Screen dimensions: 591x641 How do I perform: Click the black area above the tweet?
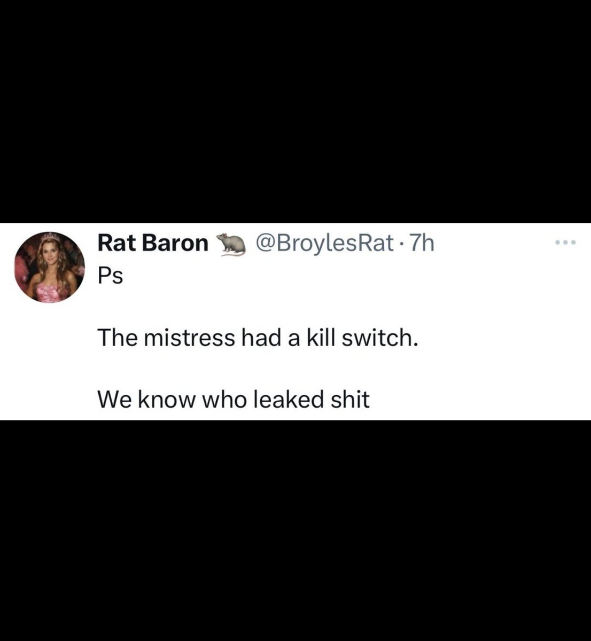coord(295,111)
